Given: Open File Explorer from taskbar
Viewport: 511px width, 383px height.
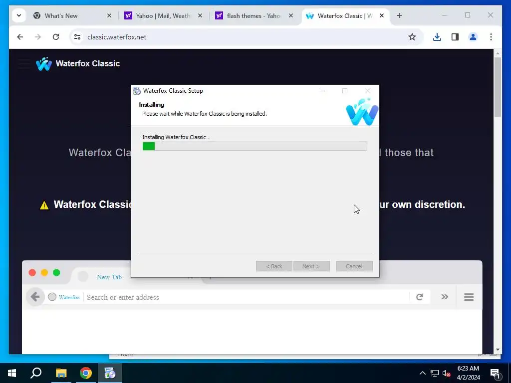Looking at the screenshot, I should tap(61, 373).
